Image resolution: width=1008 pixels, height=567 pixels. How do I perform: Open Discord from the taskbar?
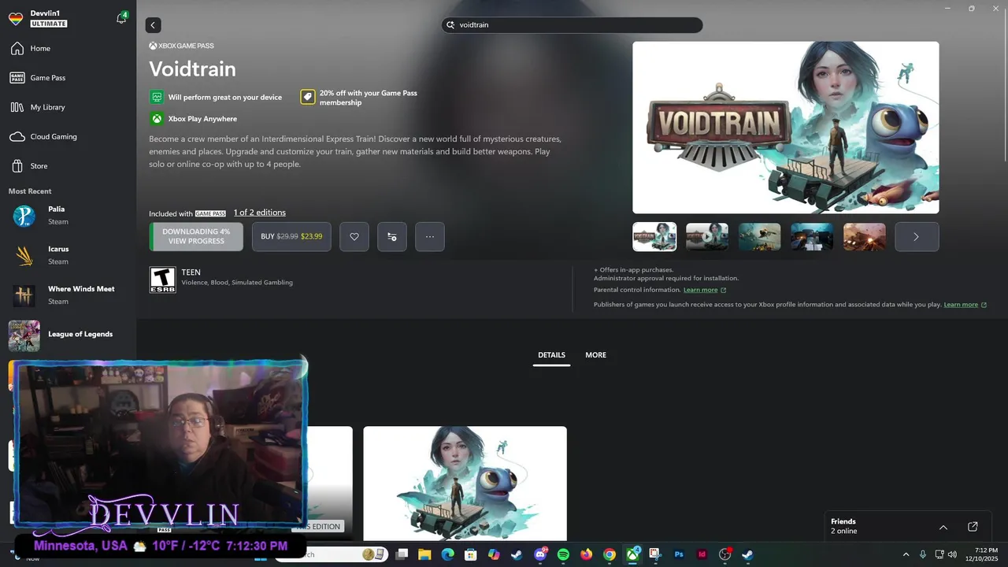540,554
